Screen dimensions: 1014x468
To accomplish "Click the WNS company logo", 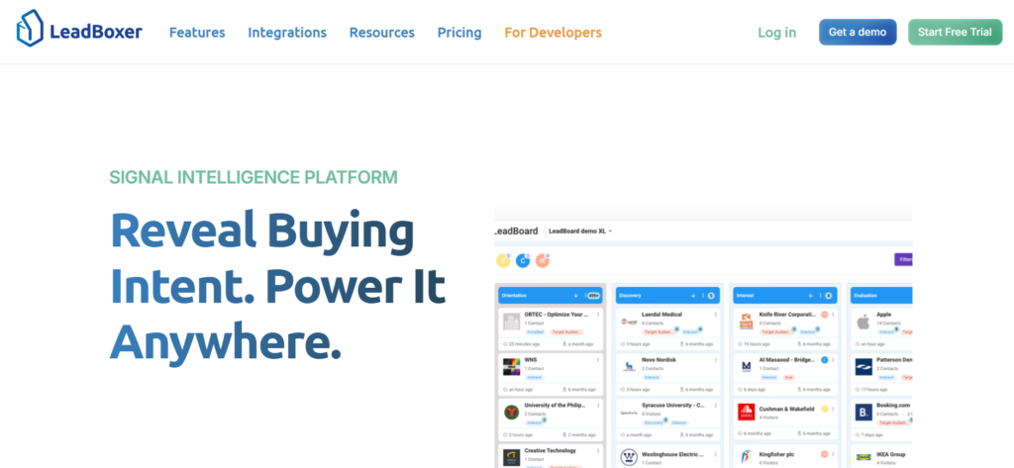I will [512, 367].
